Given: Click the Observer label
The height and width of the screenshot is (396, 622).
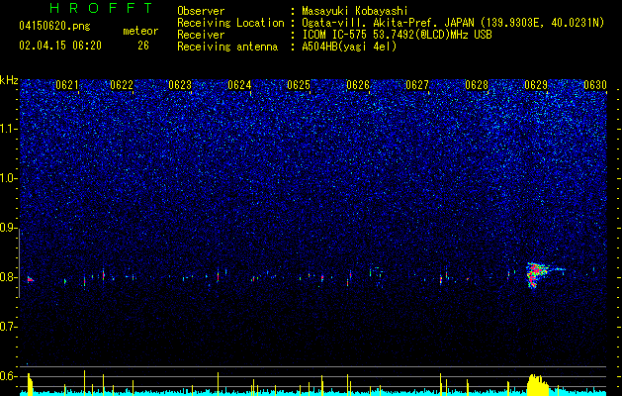Looking at the screenshot, I should [x=201, y=11].
